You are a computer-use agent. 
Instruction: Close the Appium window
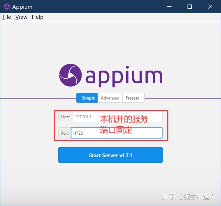(210, 7)
